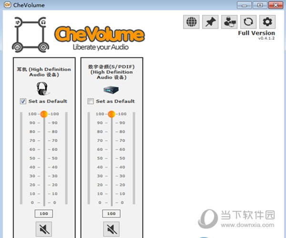Open the users and devices button
The image size is (286, 238).
point(229,22)
